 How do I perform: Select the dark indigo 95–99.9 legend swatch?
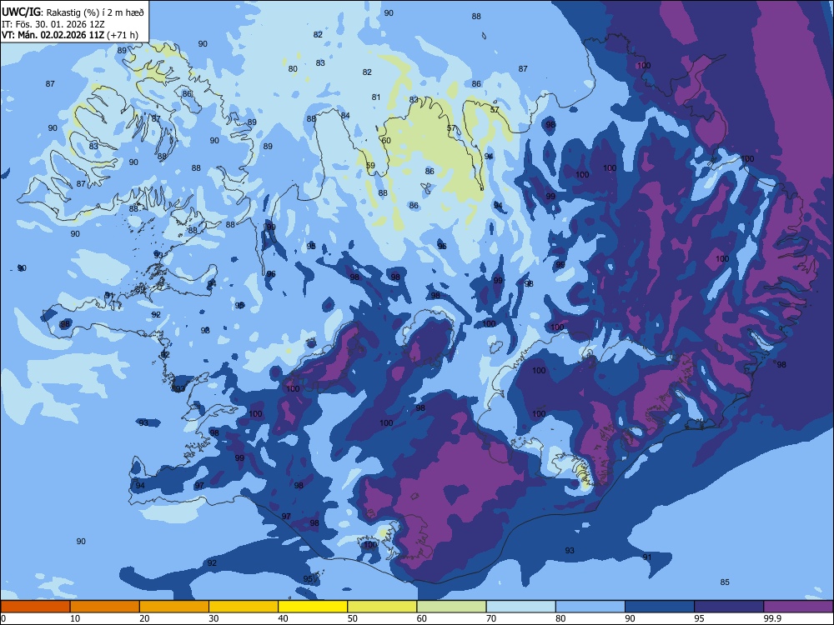pyautogui.click(x=729, y=607)
